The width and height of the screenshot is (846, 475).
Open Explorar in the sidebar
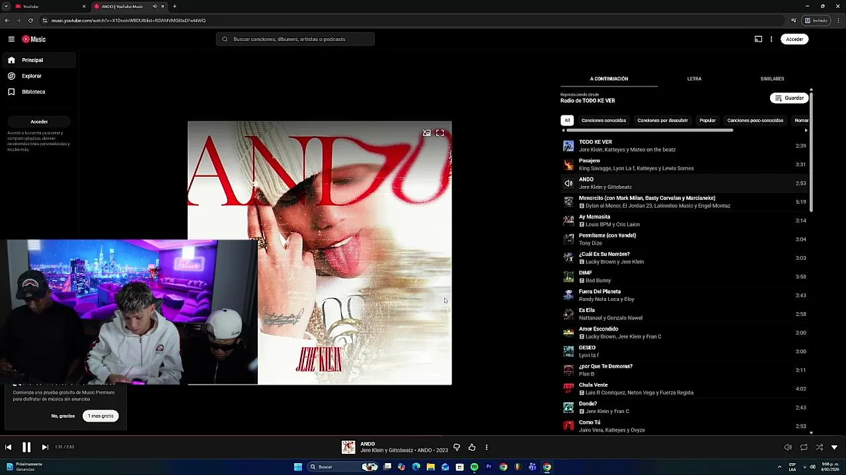point(39,76)
